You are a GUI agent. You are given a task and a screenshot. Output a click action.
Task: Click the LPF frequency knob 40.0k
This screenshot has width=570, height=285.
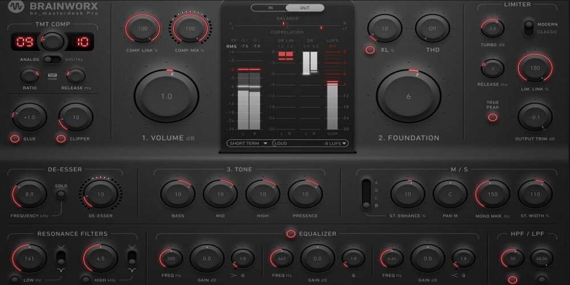tap(541, 258)
